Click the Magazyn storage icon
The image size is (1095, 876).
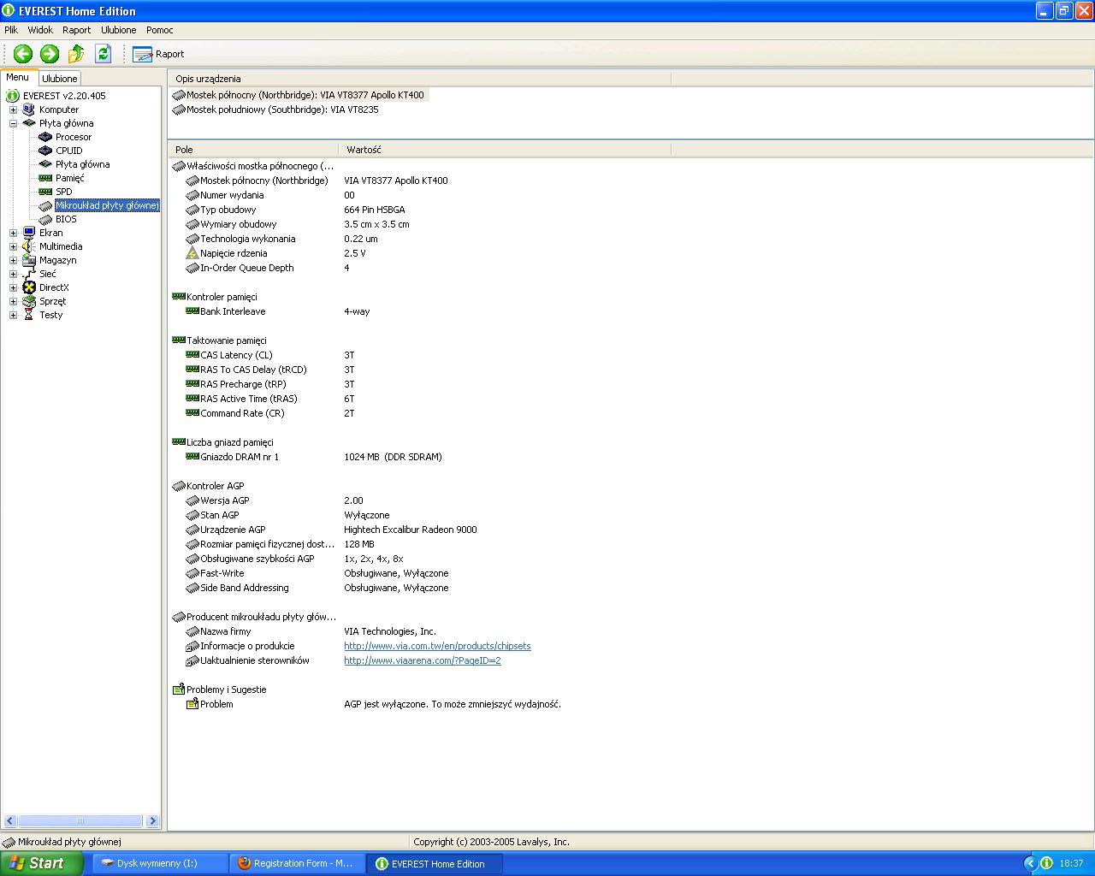point(29,260)
